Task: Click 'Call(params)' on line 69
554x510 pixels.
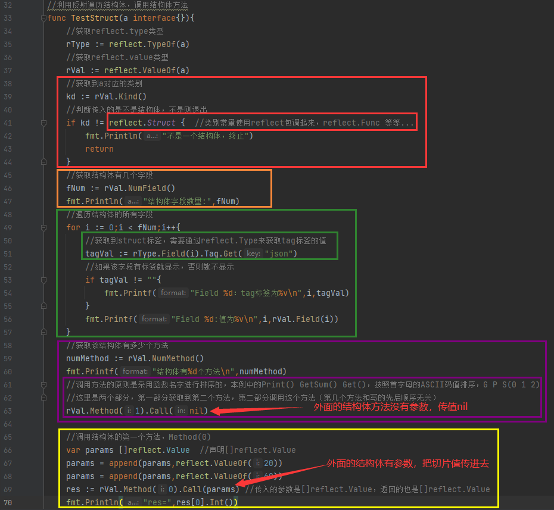Action: point(211,489)
